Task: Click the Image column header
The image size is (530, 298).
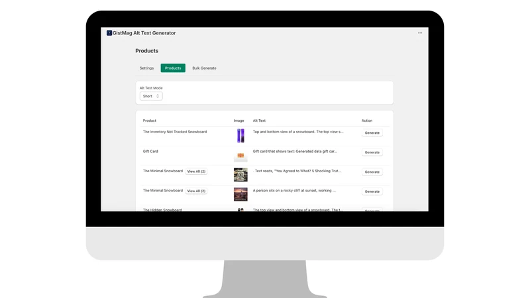Action: pyautogui.click(x=238, y=121)
